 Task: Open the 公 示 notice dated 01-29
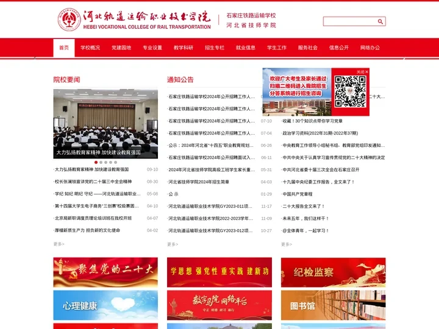click(173, 194)
